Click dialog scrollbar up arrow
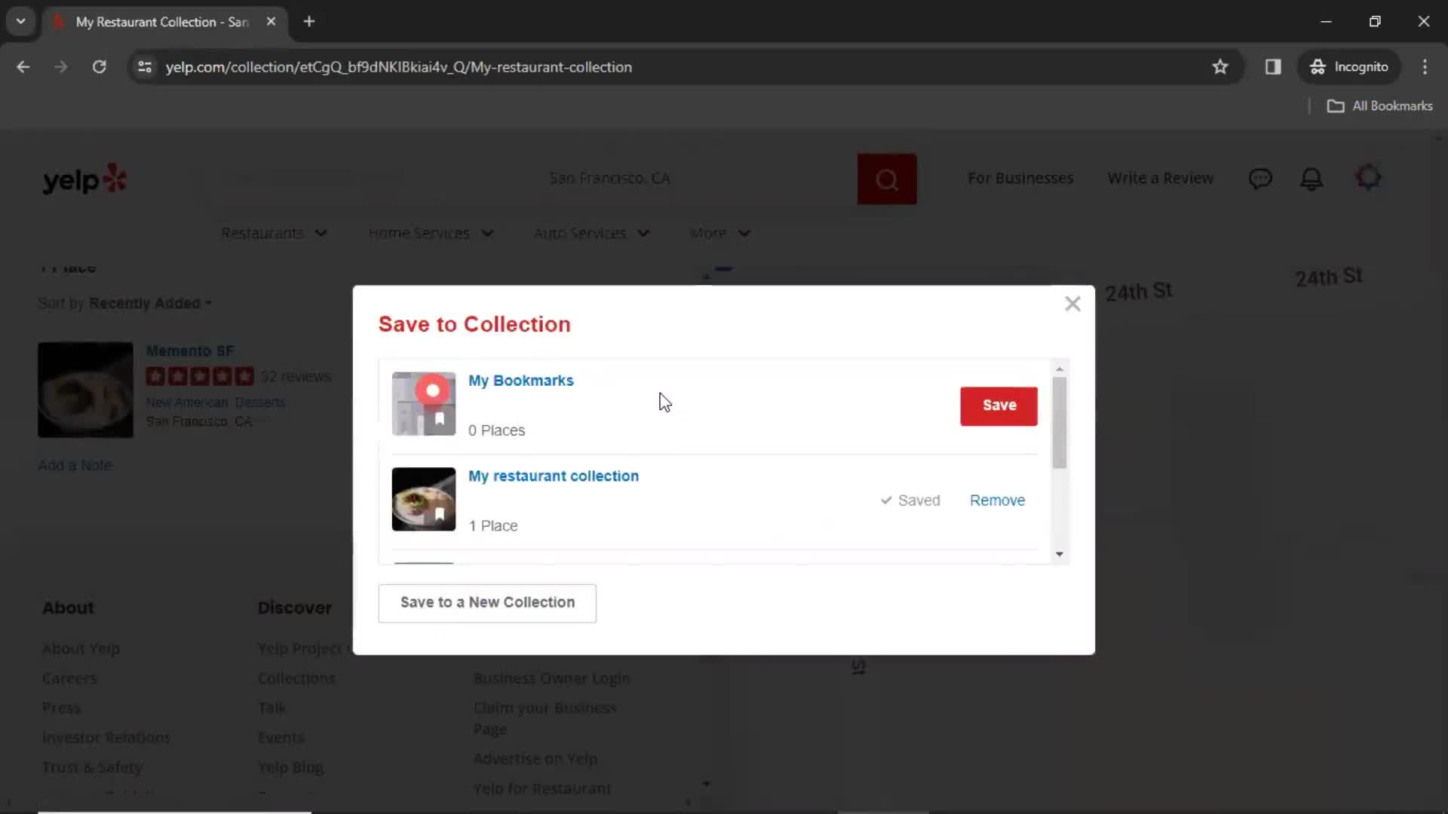This screenshot has width=1448, height=814. tap(1060, 369)
